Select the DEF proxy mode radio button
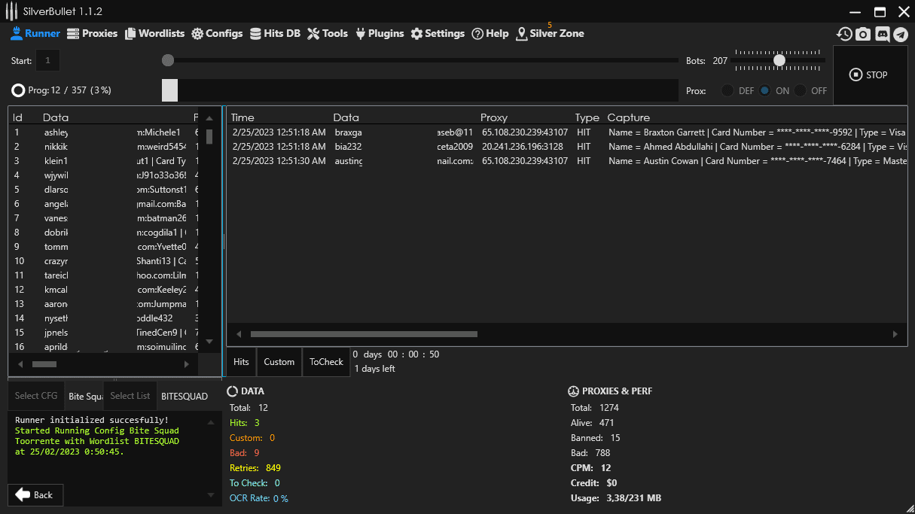 point(727,90)
